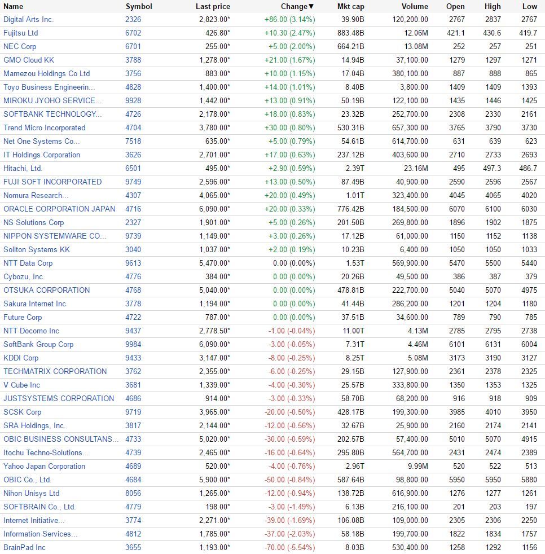
Task: Open SoftBank Group Corp link
Action: tap(38, 345)
